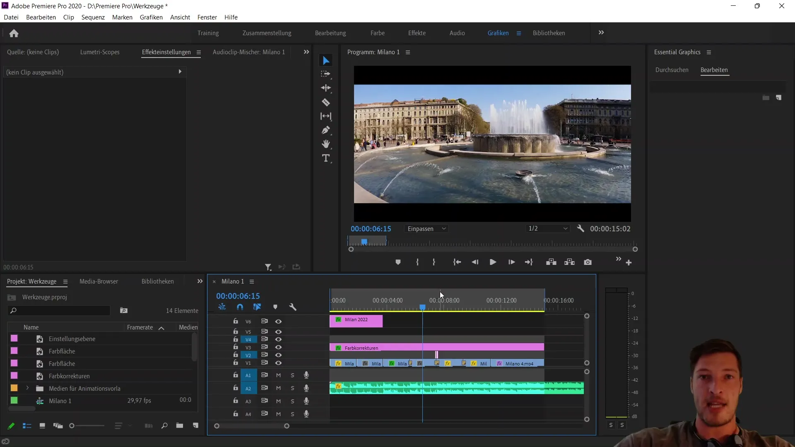The height and width of the screenshot is (447, 795).
Task: Toggle timeline snapping magnet
Action: pyautogui.click(x=240, y=307)
